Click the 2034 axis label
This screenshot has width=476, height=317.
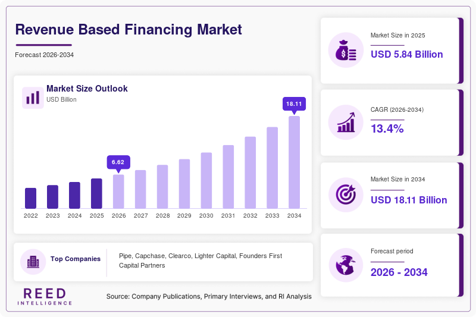coord(294,216)
